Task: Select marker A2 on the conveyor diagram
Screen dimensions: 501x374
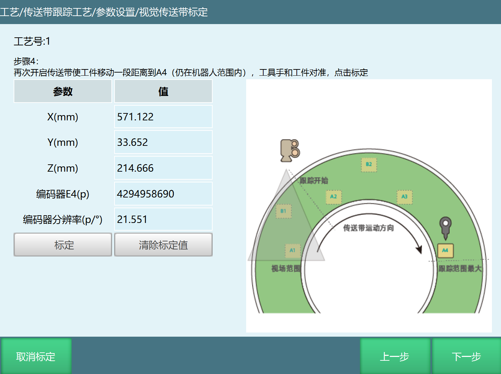Action: pyautogui.click(x=333, y=197)
